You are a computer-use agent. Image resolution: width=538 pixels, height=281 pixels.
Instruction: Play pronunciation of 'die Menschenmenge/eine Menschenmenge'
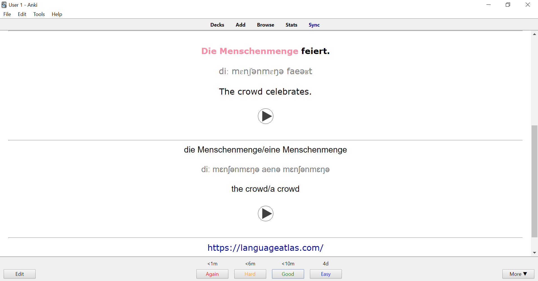pyautogui.click(x=266, y=213)
